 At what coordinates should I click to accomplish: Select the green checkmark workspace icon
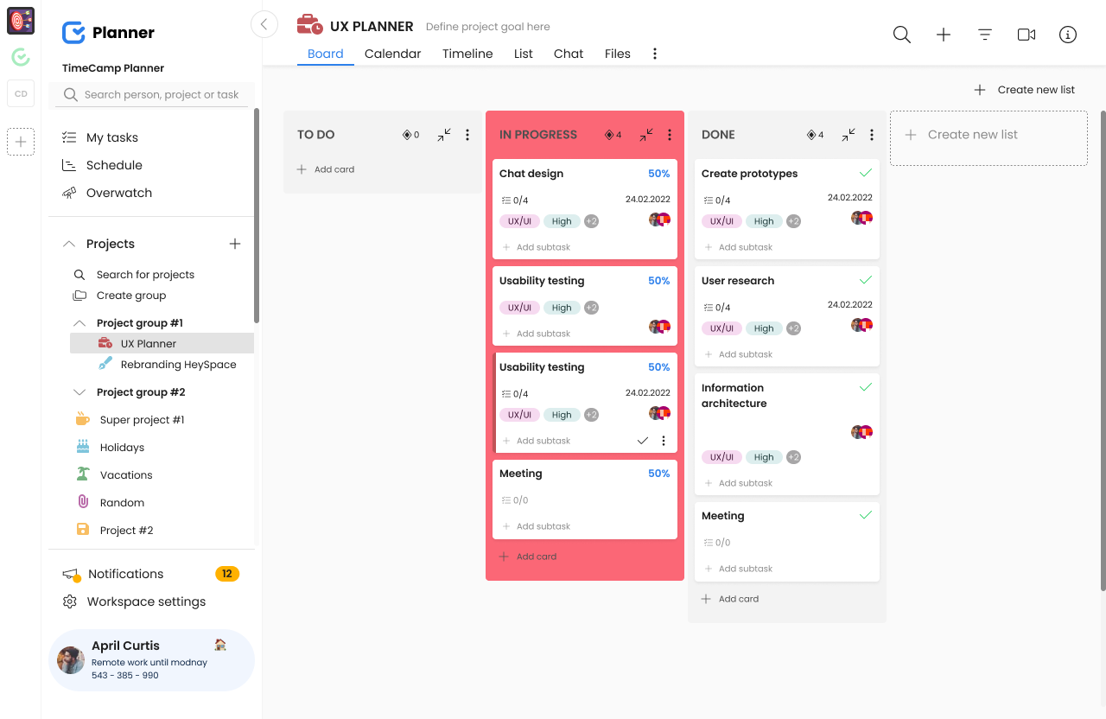tap(21, 57)
